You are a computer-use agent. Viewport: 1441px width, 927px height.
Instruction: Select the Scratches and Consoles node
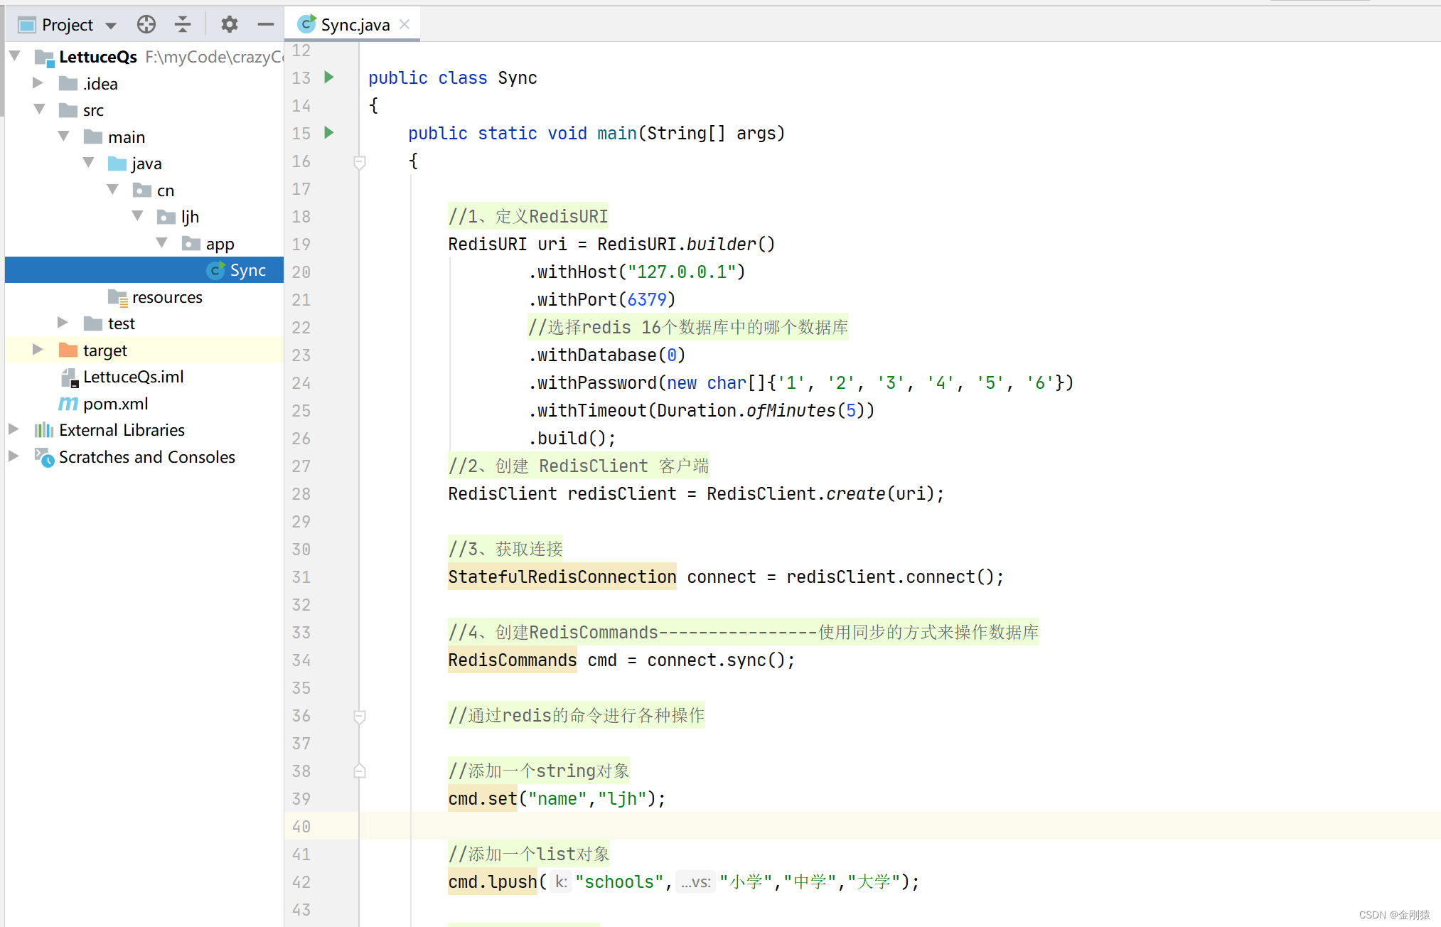(x=146, y=457)
